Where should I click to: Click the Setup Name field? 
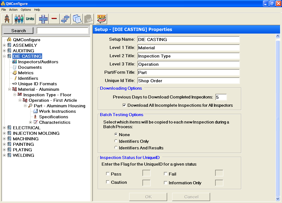tap(188, 40)
